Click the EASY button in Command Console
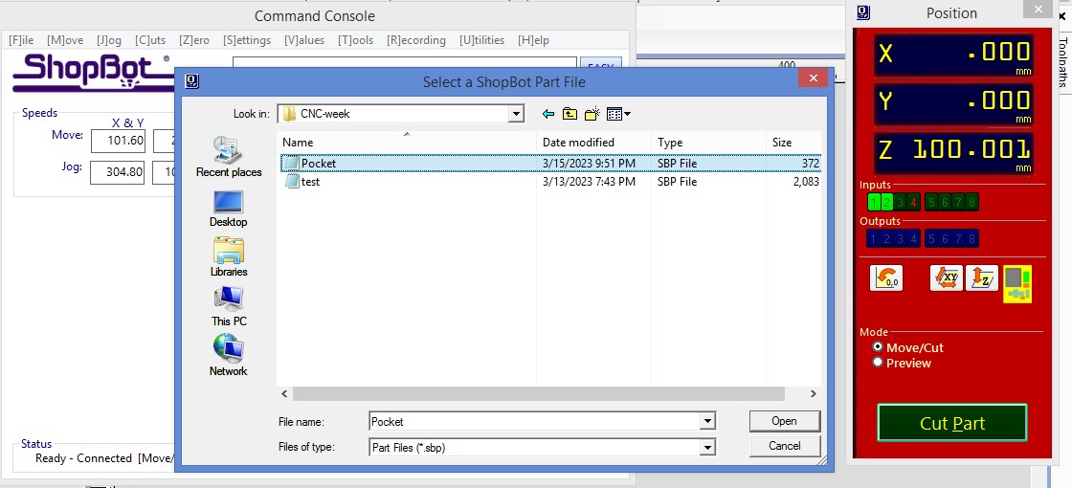Image resolution: width=1072 pixels, height=488 pixels. point(600,63)
